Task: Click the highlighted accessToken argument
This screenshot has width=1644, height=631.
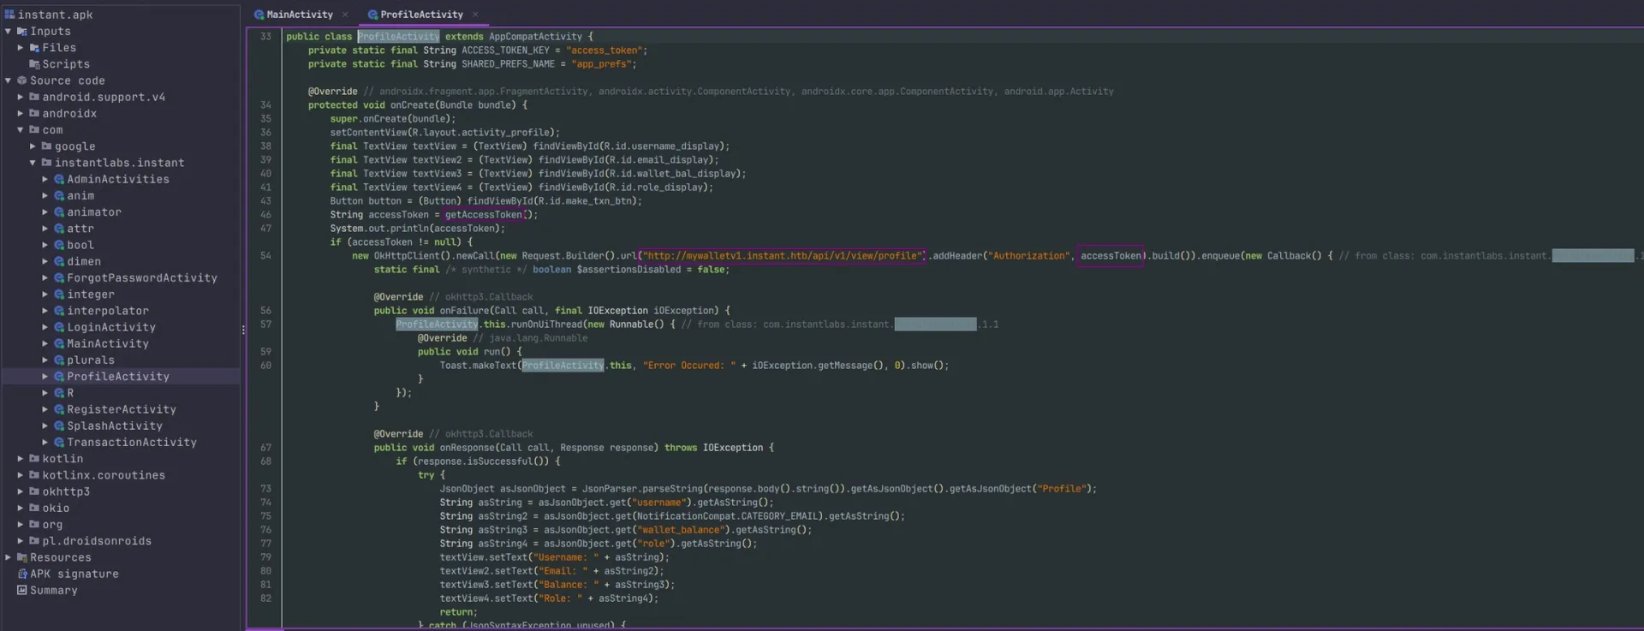Action: [1111, 256]
